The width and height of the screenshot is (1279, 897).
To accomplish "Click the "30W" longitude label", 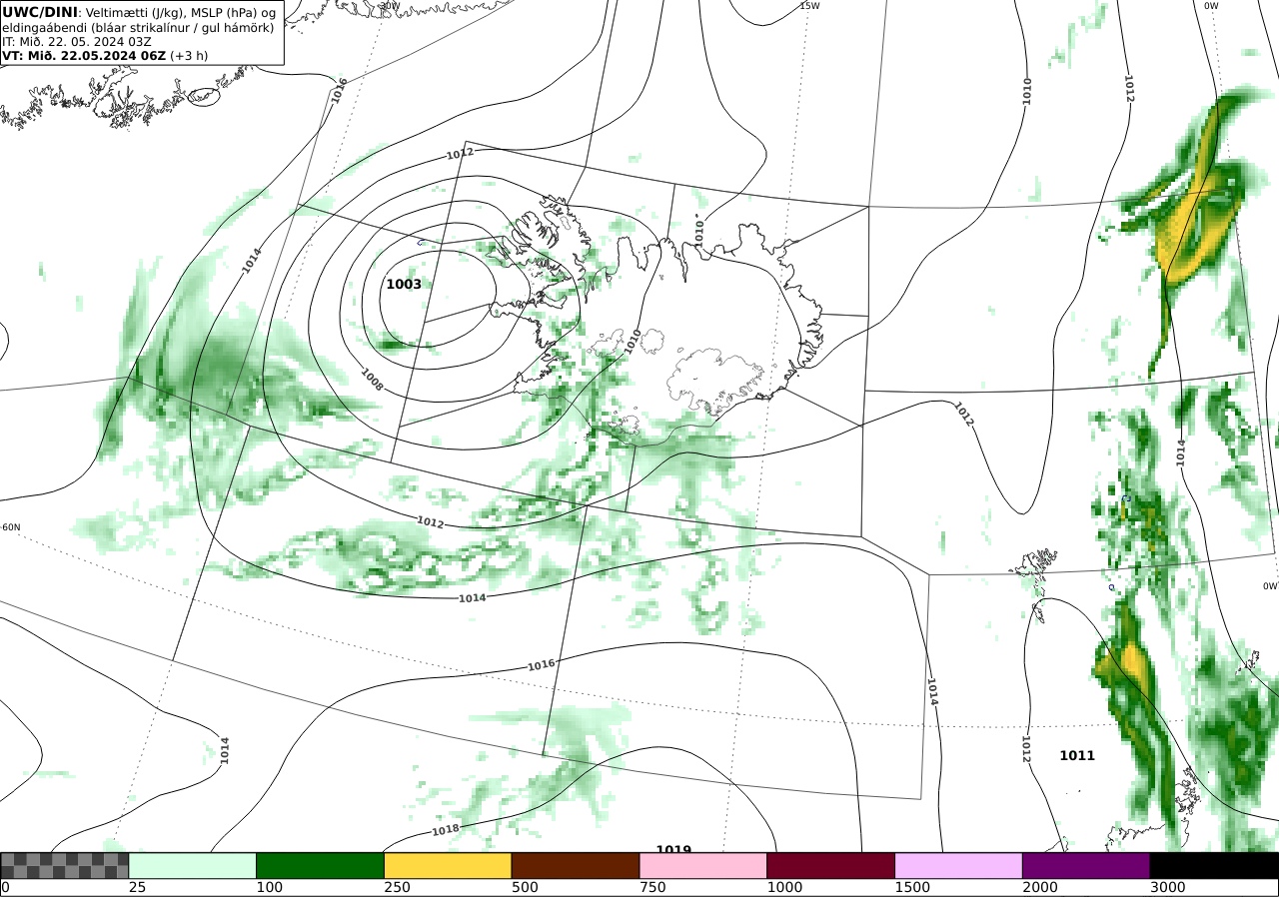I will [390, 6].
